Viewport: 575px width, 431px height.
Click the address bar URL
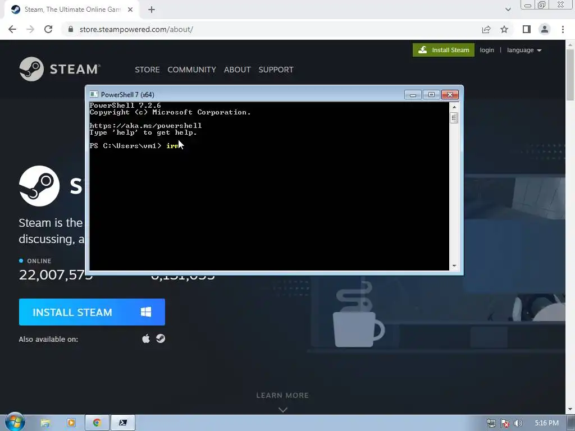(x=136, y=29)
